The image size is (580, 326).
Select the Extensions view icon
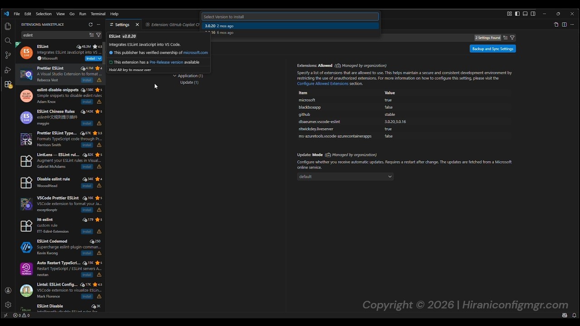[8, 84]
